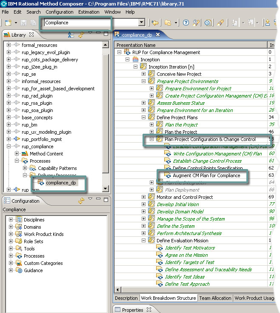
Task: Collapse Plan Project Configuration & Change Control
Action: [x=151, y=139]
